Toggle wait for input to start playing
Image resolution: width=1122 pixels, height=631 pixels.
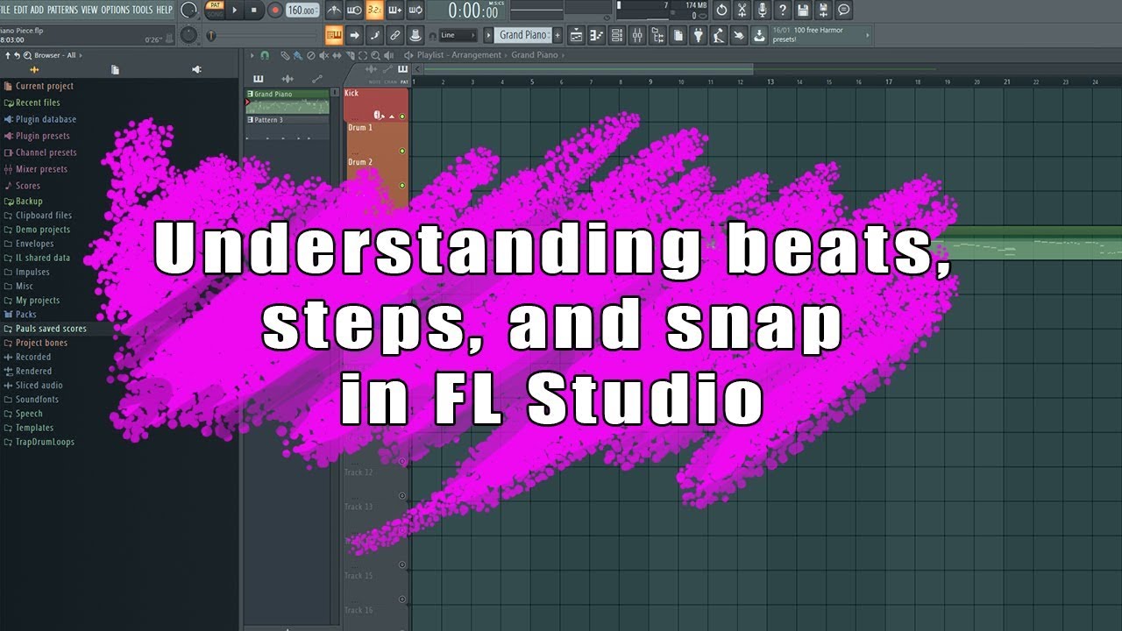(x=354, y=11)
